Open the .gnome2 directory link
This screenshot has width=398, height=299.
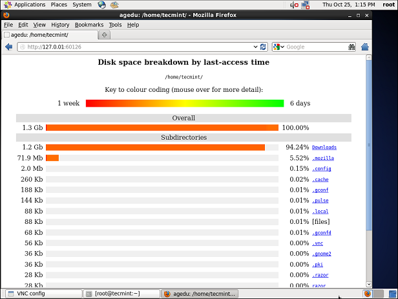[x=321, y=254]
